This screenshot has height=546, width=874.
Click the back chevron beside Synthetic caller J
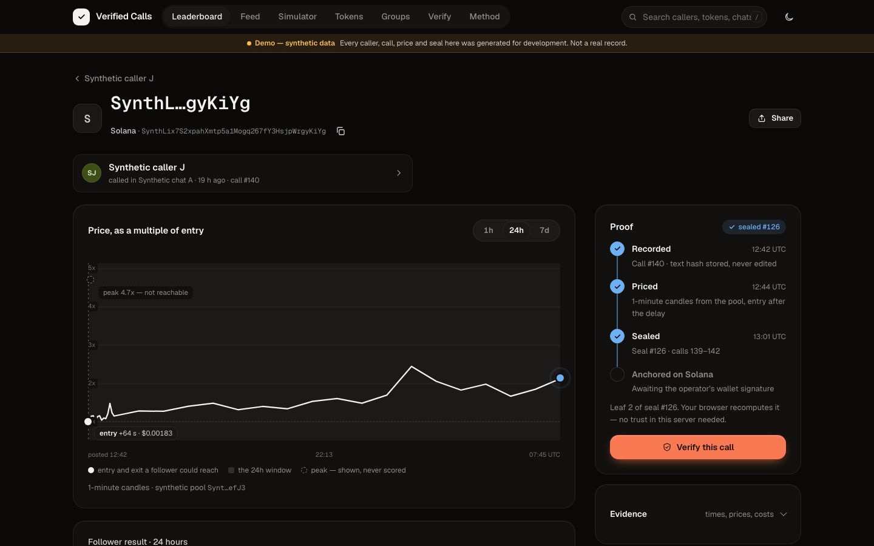click(77, 78)
